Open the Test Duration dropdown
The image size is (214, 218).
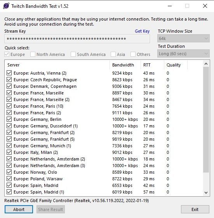[183, 54]
